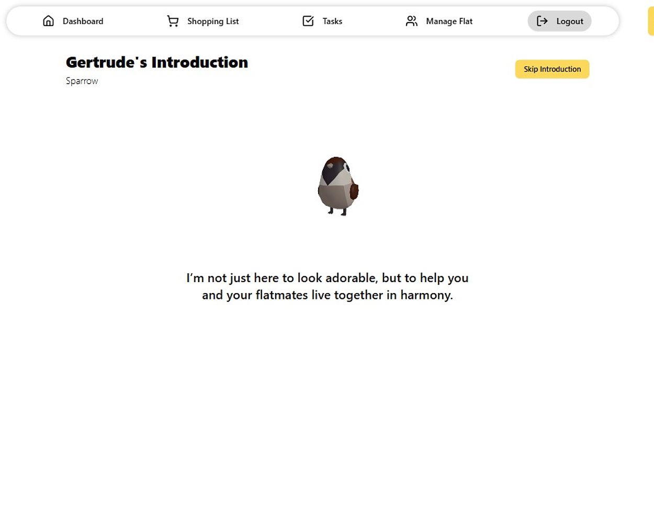Click the "Gertrude's Introduction" heading
This screenshot has width=654, height=512.
pyautogui.click(x=157, y=62)
